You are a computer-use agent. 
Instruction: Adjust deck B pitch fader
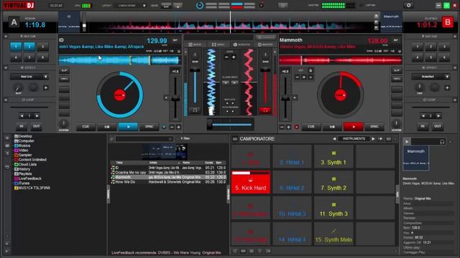[285, 99]
